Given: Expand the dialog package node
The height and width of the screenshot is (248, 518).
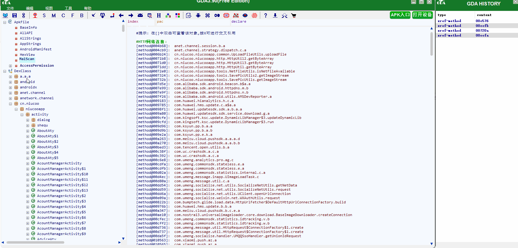Looking at the screenshot, I should click(x=28, y=120).
